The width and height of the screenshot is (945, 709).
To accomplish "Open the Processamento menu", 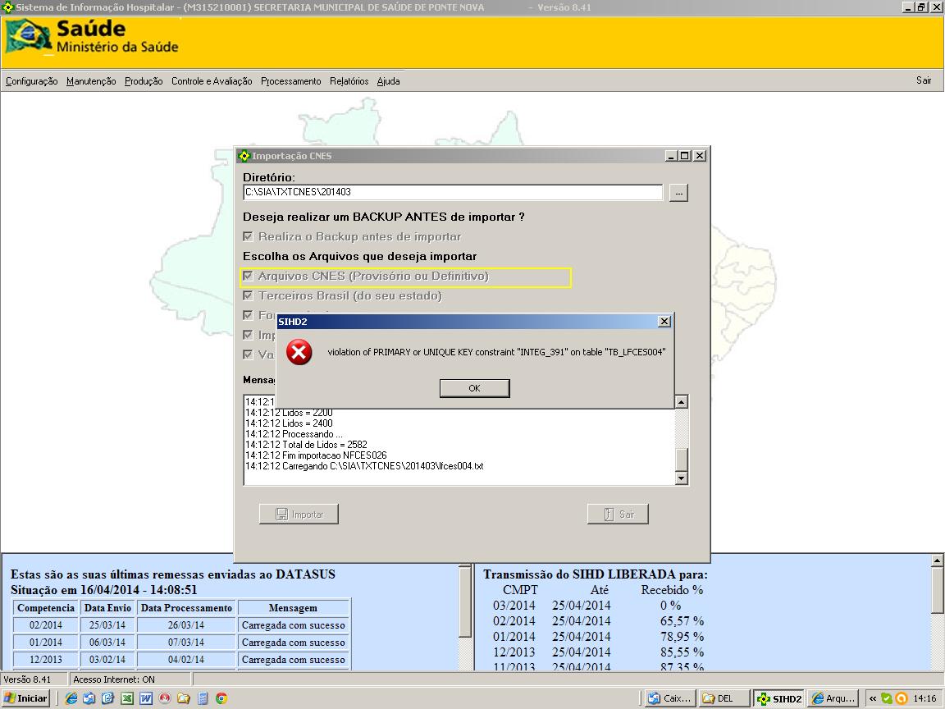I will [x=290, y=81].
